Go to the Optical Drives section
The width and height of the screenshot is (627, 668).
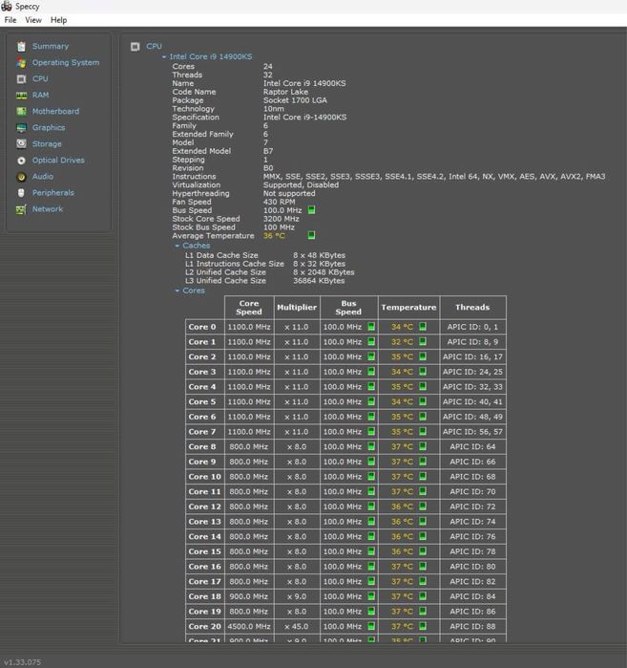58,161
